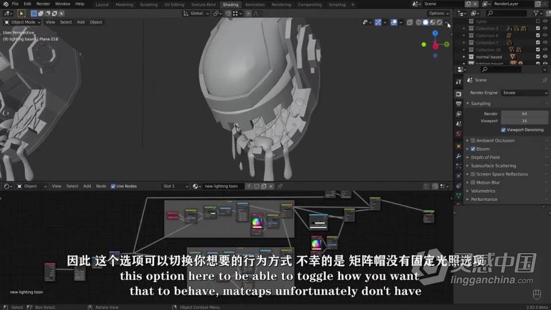Screen dimensions: 551x310
Task: Hide normal based collection with eye icon
Action: [x=545, y=56]
